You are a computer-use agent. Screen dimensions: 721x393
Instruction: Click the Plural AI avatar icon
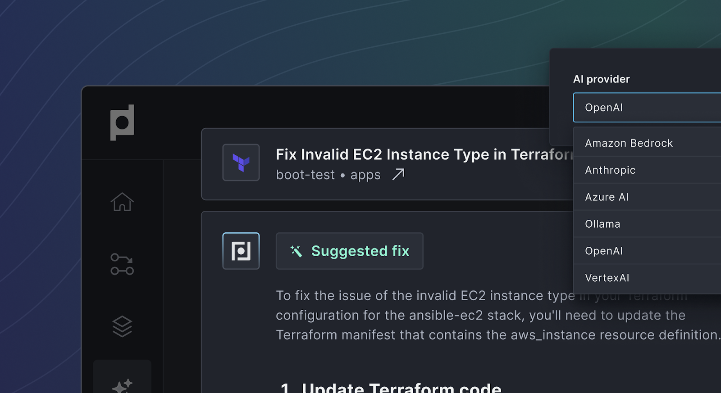(241, 251)
